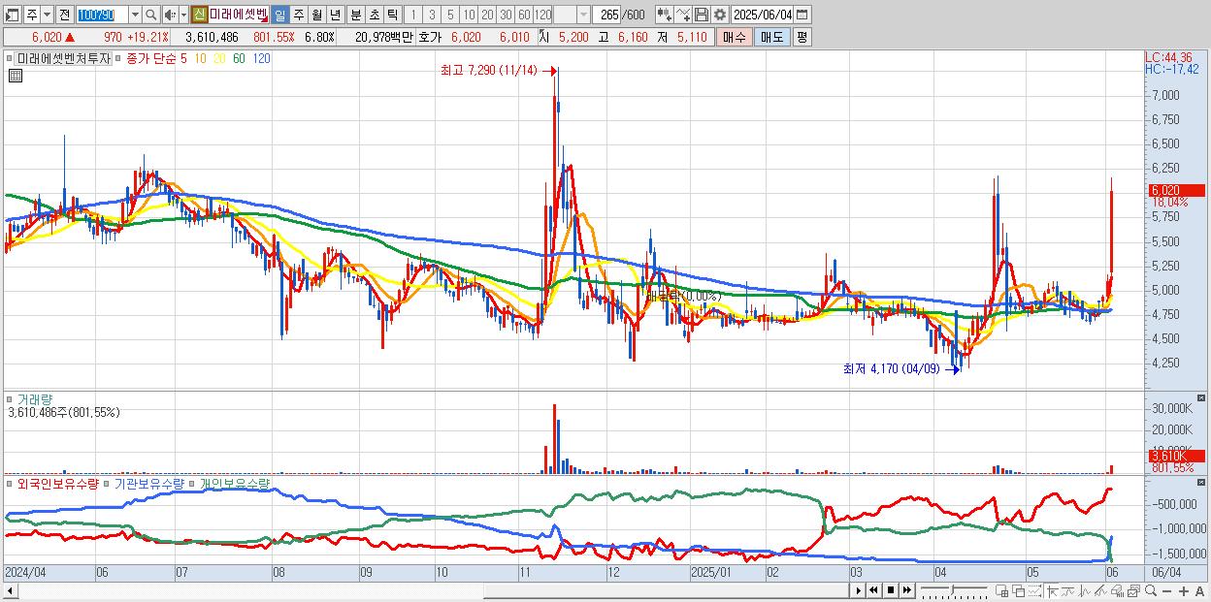The width and height of the screenshot is (1211, 602).
Task: Click the add line indicator icon
Action: [x=683, y=15]
